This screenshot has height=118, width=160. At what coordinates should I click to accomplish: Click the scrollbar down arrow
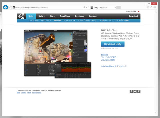155,112
